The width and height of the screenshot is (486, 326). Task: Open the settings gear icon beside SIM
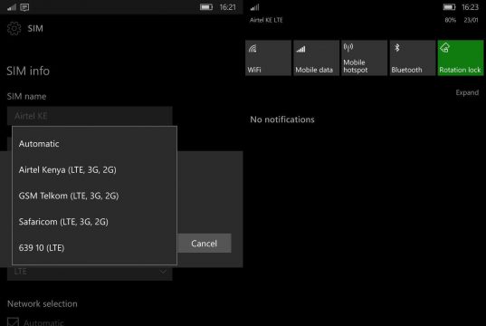click(14, 29)
